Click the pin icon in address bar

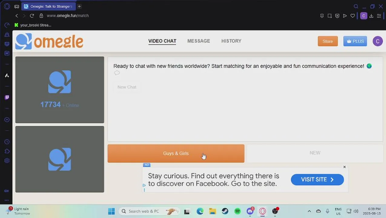coord(322,16)
